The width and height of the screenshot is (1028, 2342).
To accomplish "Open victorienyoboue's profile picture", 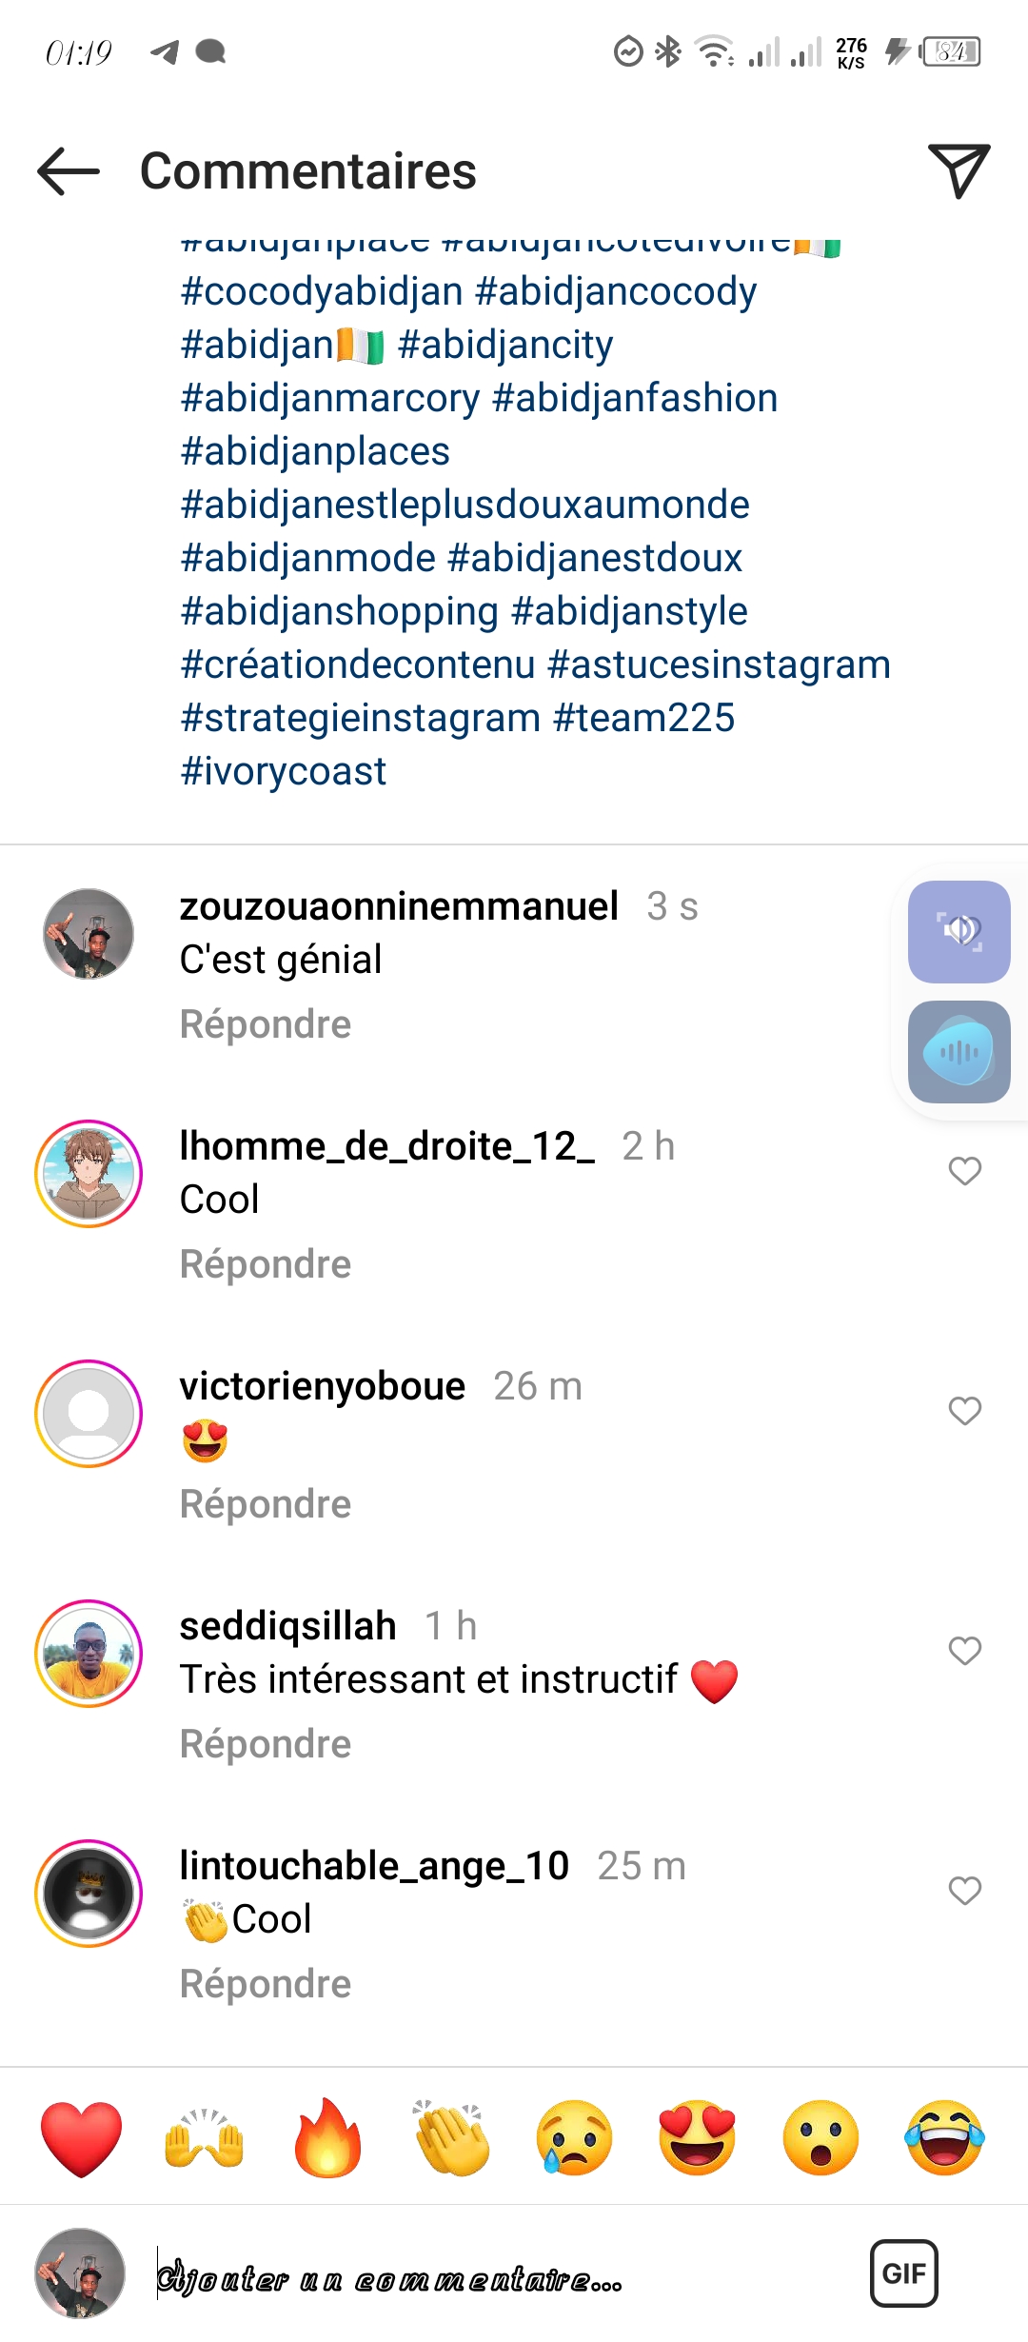I will 89,1414.
